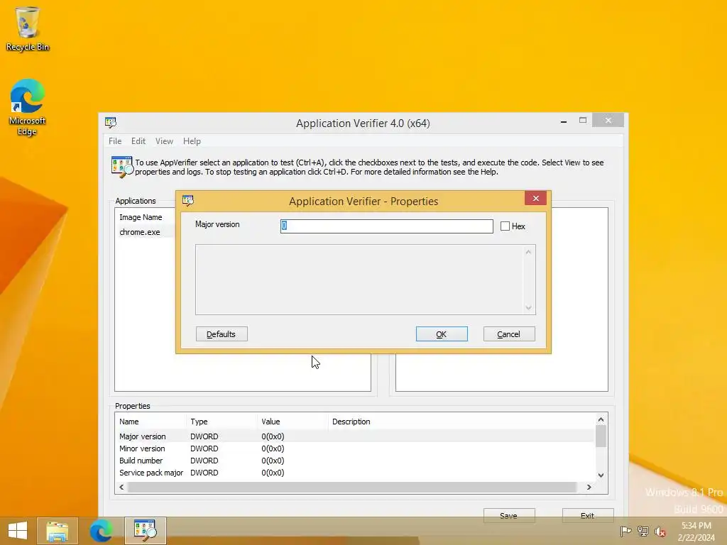
Task: Click the AppVerifier info icon beside instructions
Action: click(x=122, y=167)
